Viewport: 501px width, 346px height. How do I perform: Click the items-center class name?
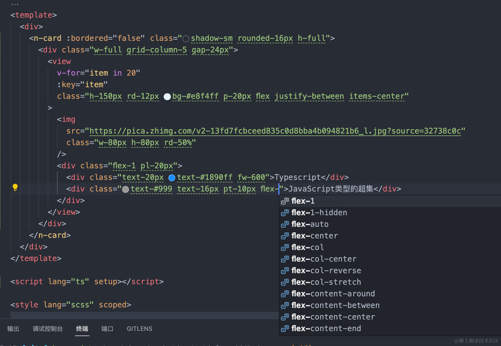pos(377,96)
